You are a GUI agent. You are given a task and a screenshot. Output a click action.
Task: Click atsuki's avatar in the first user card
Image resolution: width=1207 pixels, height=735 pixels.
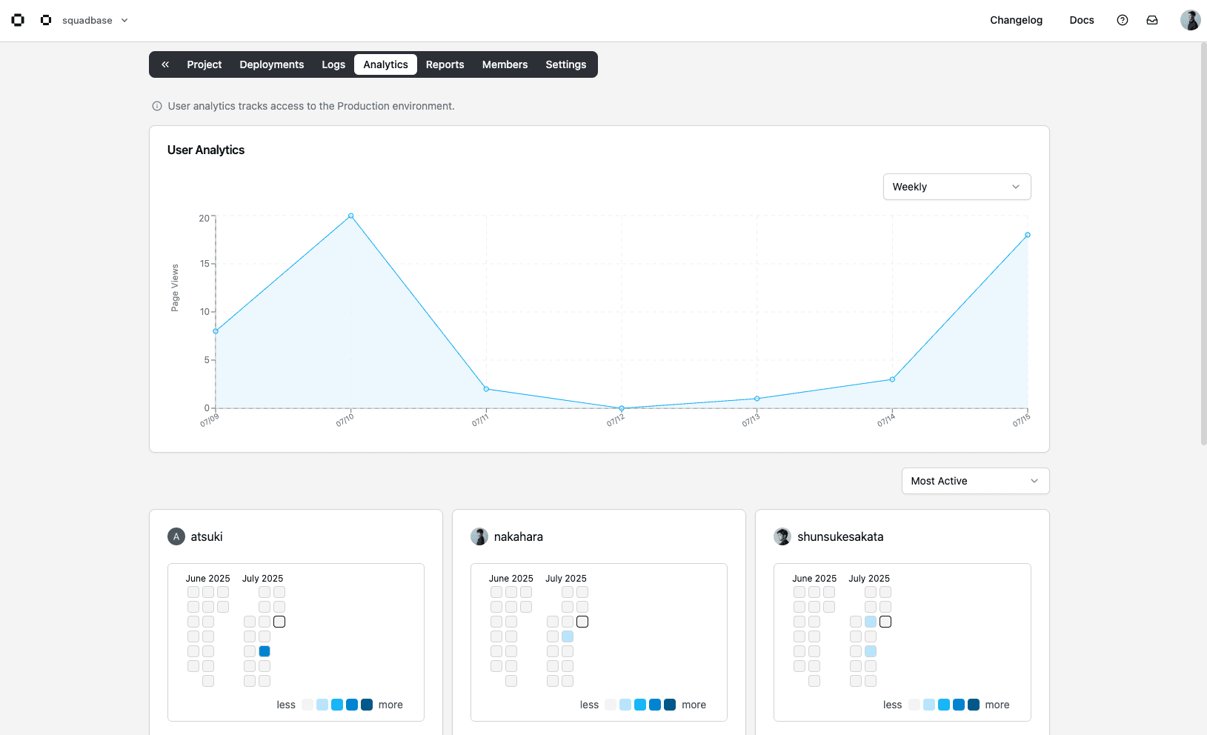click(176, 536)
